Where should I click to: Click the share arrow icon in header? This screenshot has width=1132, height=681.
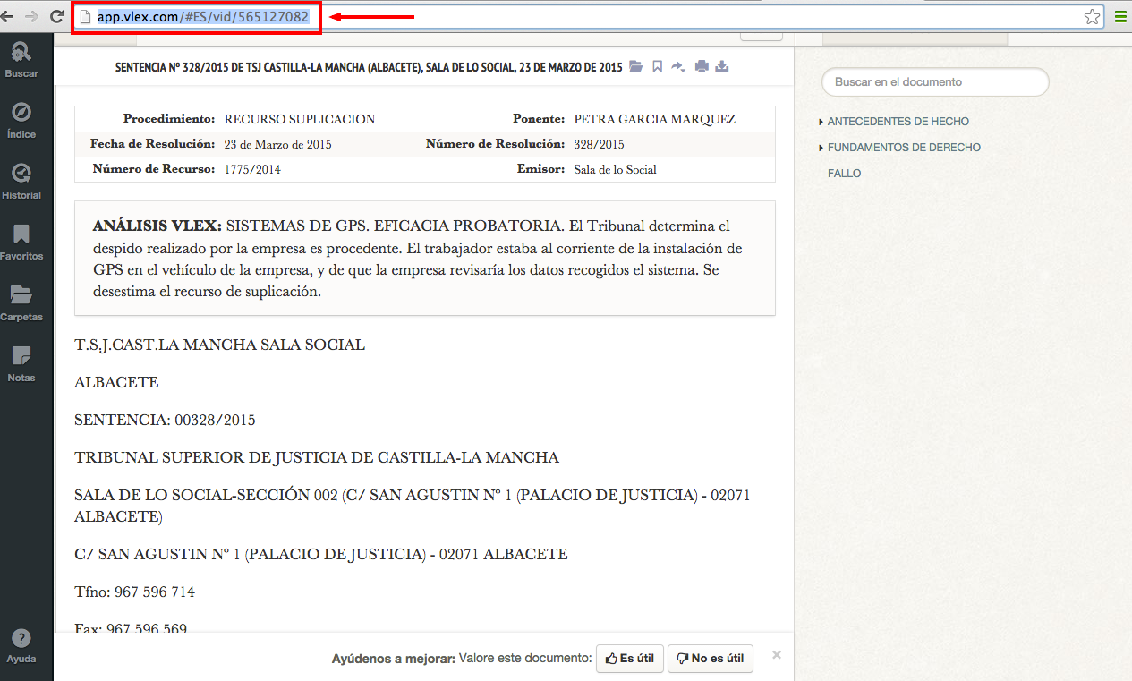pyautogui.click(x=678, y=67)
